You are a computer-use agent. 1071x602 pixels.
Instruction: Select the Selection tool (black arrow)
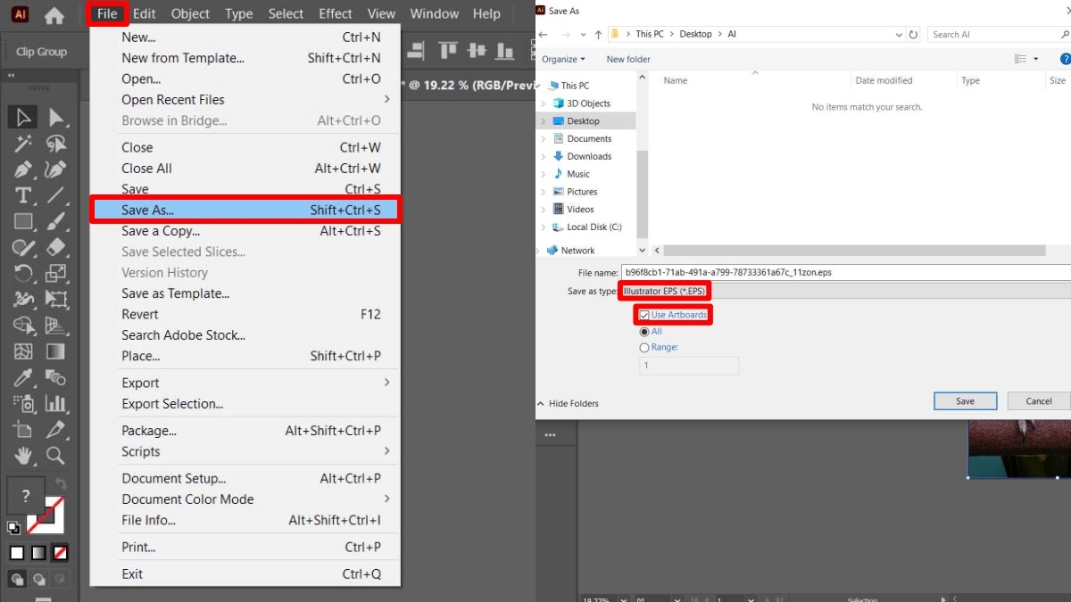click(x=23, y=117)
